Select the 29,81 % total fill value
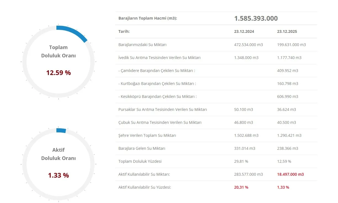Screen dimensions: 338x203 tap(241, 161)
